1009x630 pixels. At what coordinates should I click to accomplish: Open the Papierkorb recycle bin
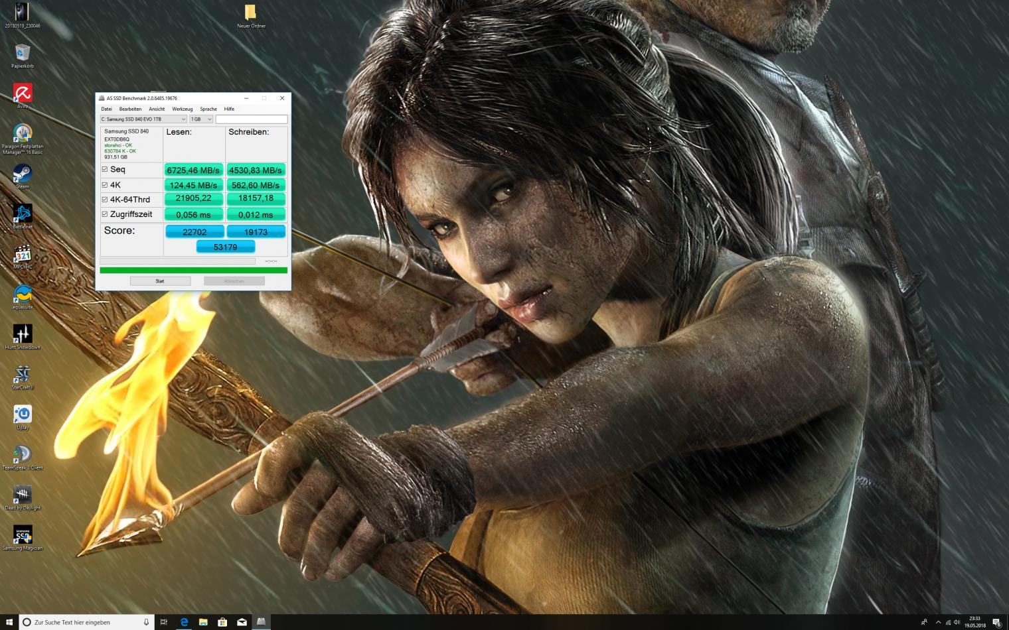(23, 56)
